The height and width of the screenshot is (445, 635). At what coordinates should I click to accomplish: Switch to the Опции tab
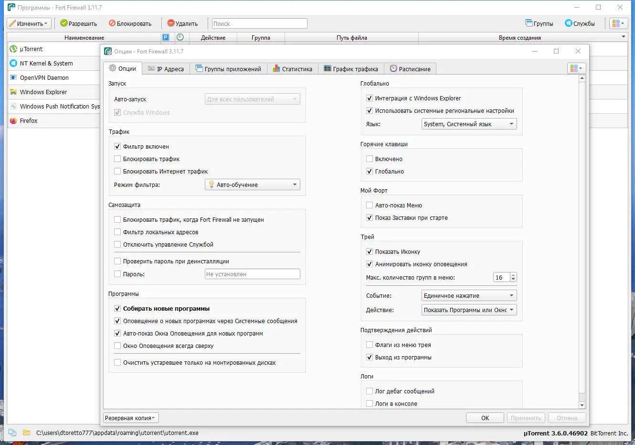(123, 68)
